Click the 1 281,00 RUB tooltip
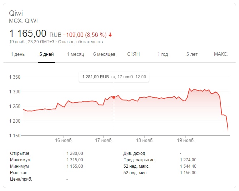The image size is (239, 191). pyautogui.click(x=114, y=77)
